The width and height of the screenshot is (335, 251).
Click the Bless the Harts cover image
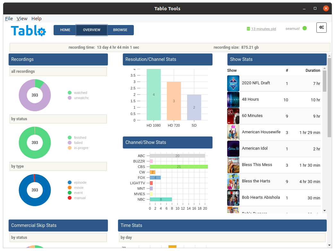233,181
